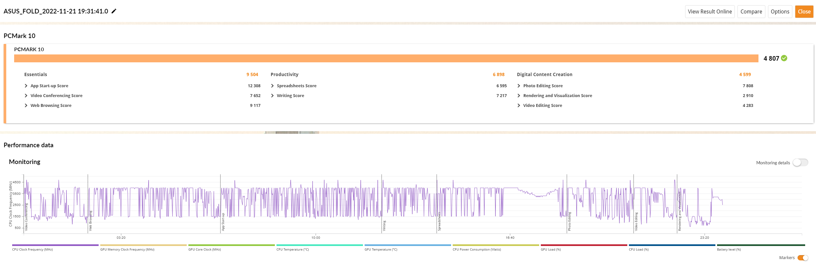Click Rendering and Visualization chart marker
The image size is (816, 265).
click(680, 212)
